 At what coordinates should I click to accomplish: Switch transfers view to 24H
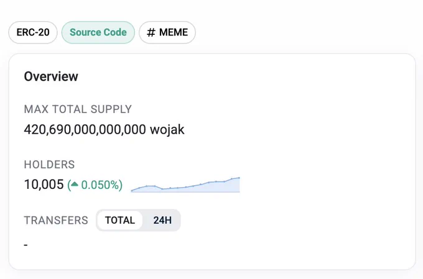(x=162, y=220)
